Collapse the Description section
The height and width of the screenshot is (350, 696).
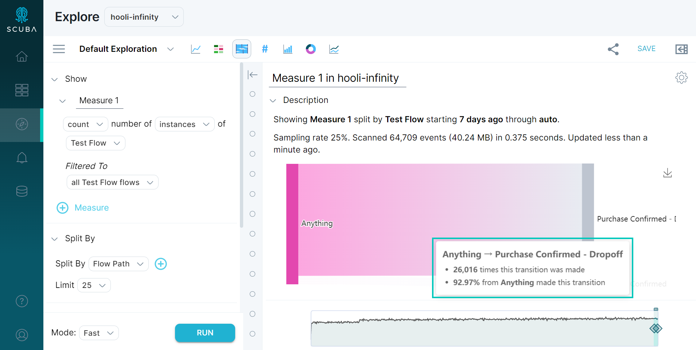(x=273, y=100)
